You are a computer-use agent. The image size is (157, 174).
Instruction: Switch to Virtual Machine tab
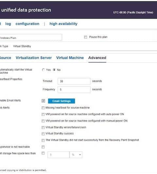(70, 58)
